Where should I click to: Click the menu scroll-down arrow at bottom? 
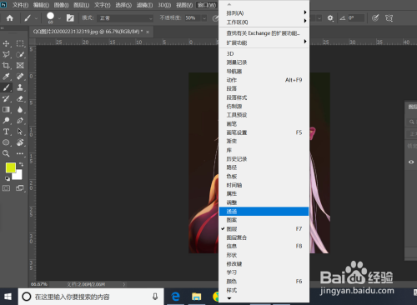click(229, 298)
